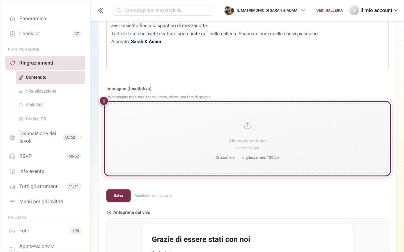Open the Visibilità sub-item
This screenshot has width=404, height=252.
click(50, 105)
